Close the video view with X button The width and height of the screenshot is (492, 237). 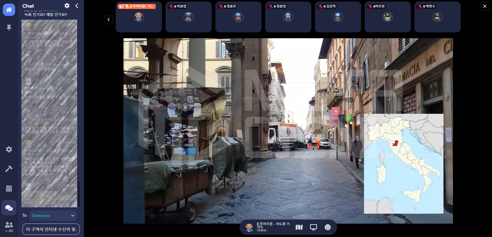coord(485,6)
